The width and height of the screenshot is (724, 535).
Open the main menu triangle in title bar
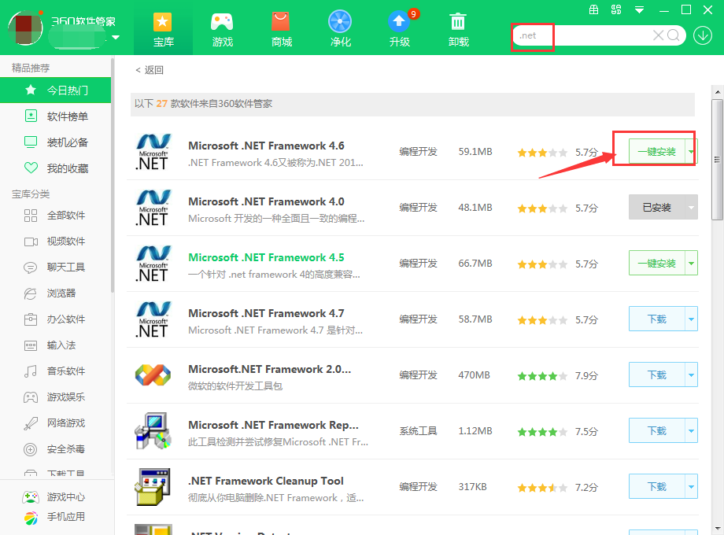tap(639, 10)
